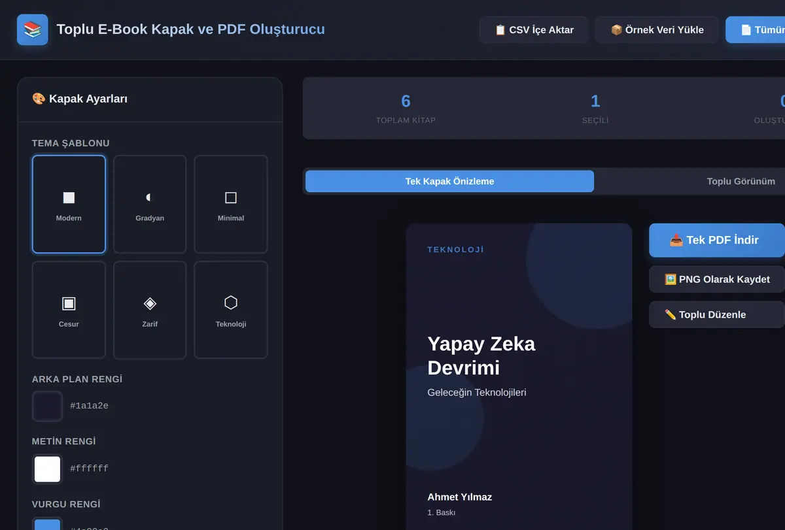Switch to Tek Kapak Önizleme tab

coord(449,181)
